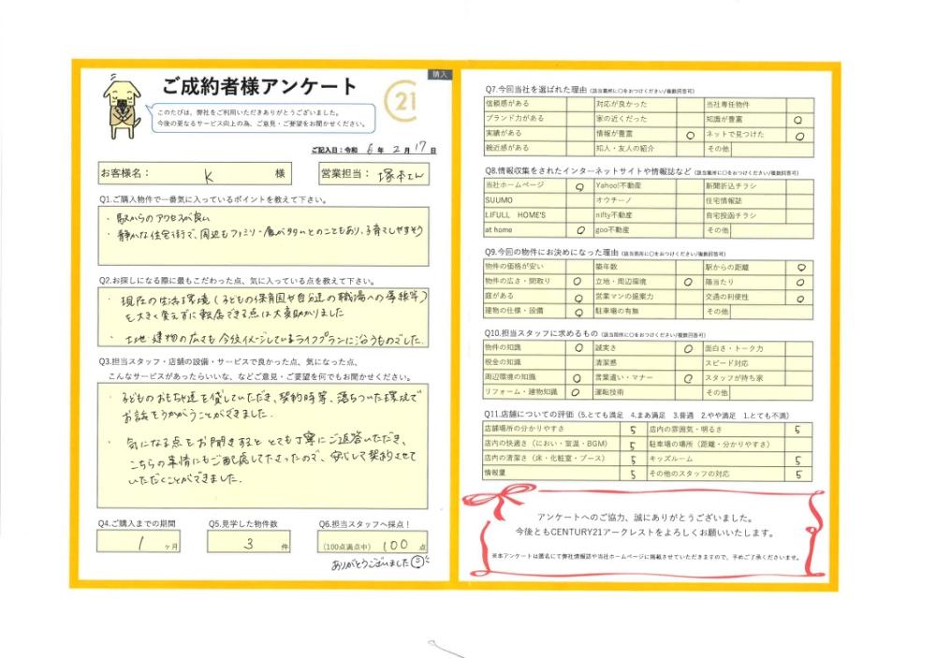Select the 誠実さ checkbox cell

pyautogui.click(x=688, y=349)
